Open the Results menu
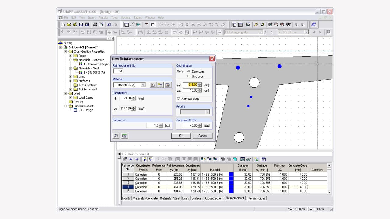The image size is (390, 219). click(x=103, y=18)
